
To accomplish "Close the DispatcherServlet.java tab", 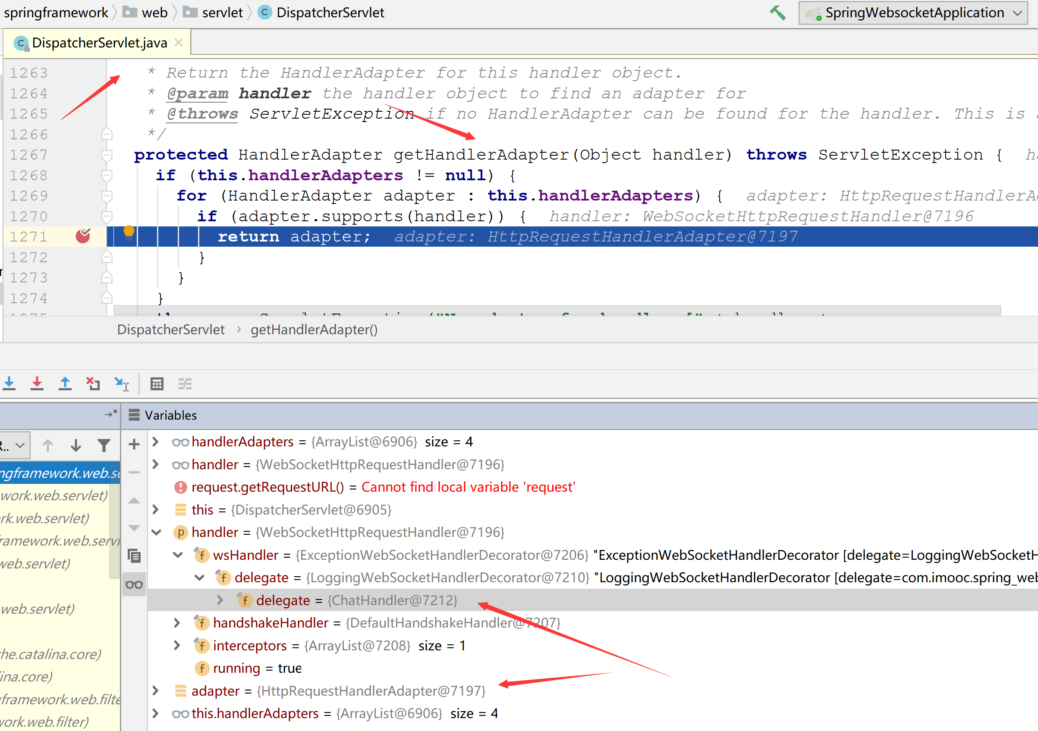I will coord(179,42).
